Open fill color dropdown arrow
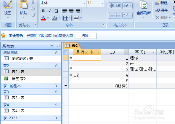The width and height of the screenshot is (175, 124). (x=60, y=18)
